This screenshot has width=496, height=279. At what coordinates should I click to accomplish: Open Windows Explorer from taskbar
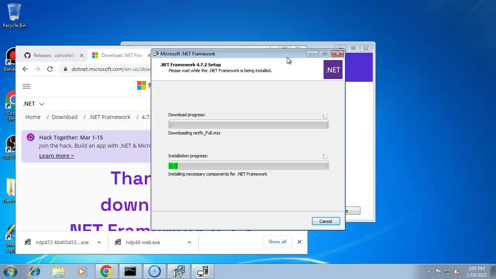[59, 271]
